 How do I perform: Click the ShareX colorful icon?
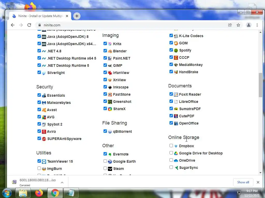coord(110,109)
